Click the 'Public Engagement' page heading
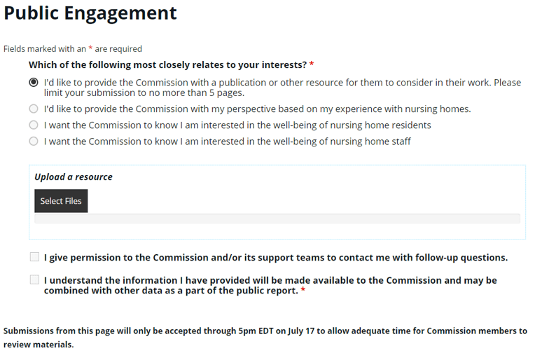 [x=90, y=13]
